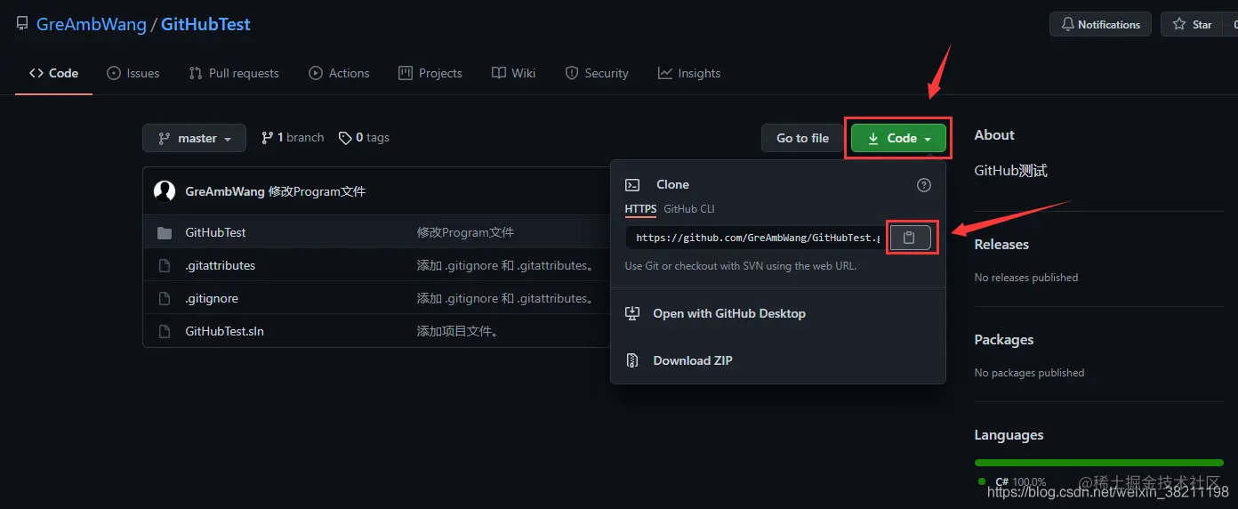This screenshot has width=1238, height=509.
Task: Open the Wiki tab
Action: point(513,73)
